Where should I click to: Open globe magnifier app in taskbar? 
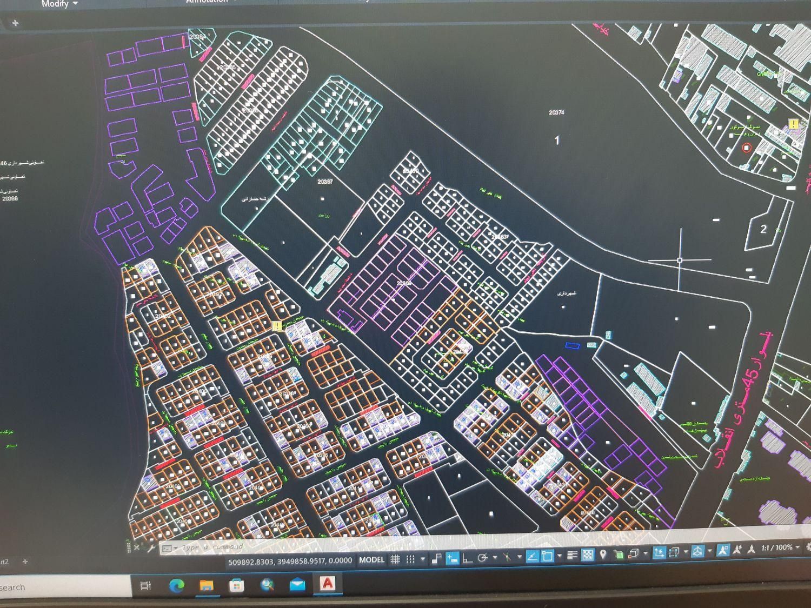[x=267, y=584]
